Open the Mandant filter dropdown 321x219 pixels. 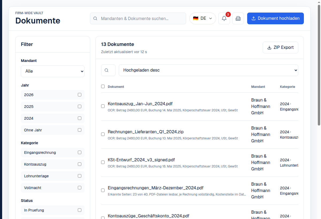point(53,71)
